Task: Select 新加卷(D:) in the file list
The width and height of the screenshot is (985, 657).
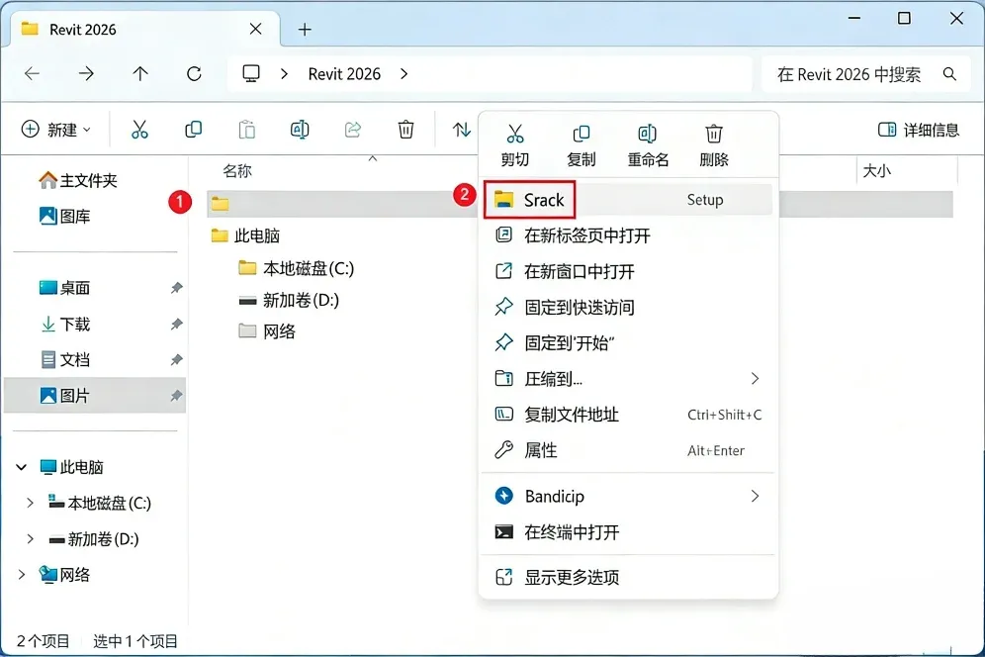Action: click(x=289, y=300)
